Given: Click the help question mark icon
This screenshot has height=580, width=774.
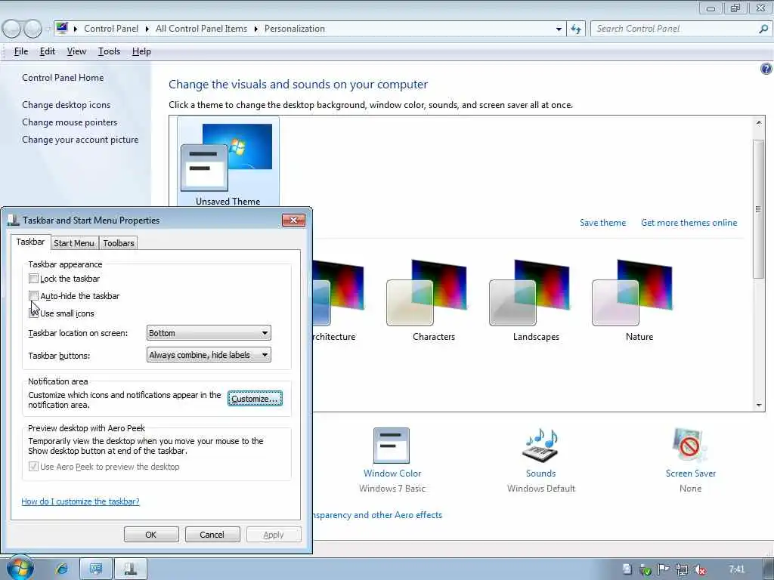Looking at the screenshot, I should pos(766,69).
